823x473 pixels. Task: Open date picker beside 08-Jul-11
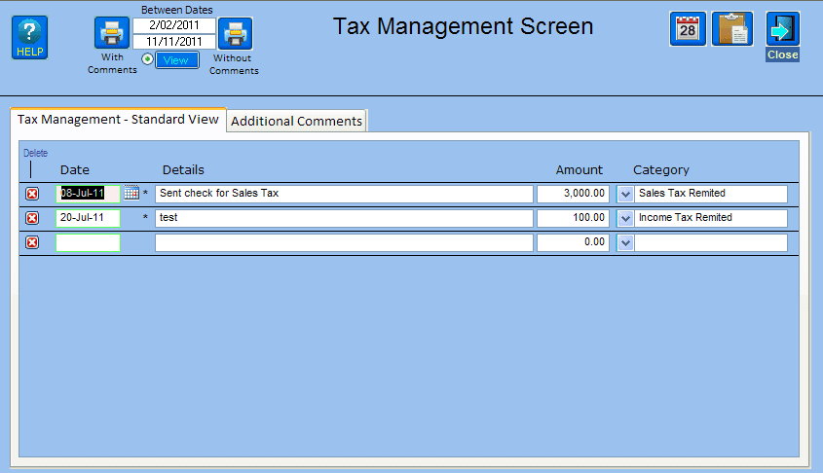[131, 193]
